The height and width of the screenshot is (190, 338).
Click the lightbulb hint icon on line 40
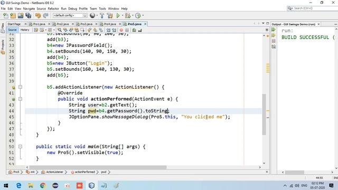(x=13, y=87)
